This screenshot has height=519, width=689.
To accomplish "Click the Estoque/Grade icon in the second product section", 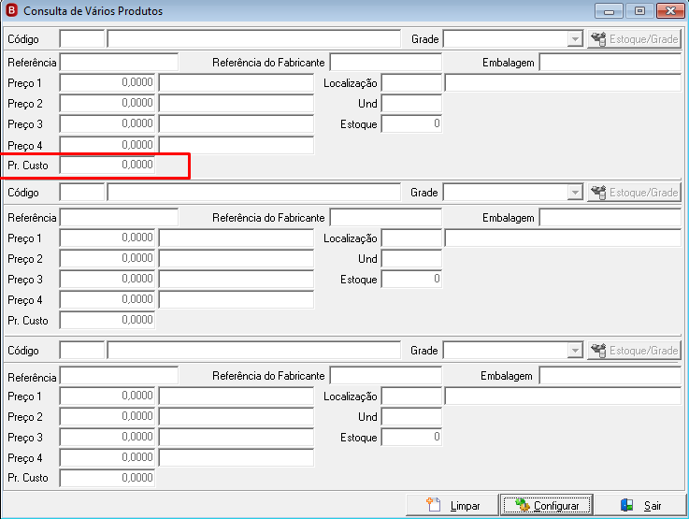I will pyautogui.click(x=598, y=193).
